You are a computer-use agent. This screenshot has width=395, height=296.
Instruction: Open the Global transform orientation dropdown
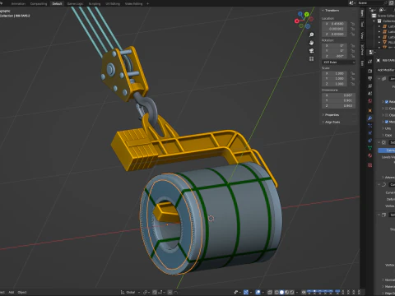[130, 292]
